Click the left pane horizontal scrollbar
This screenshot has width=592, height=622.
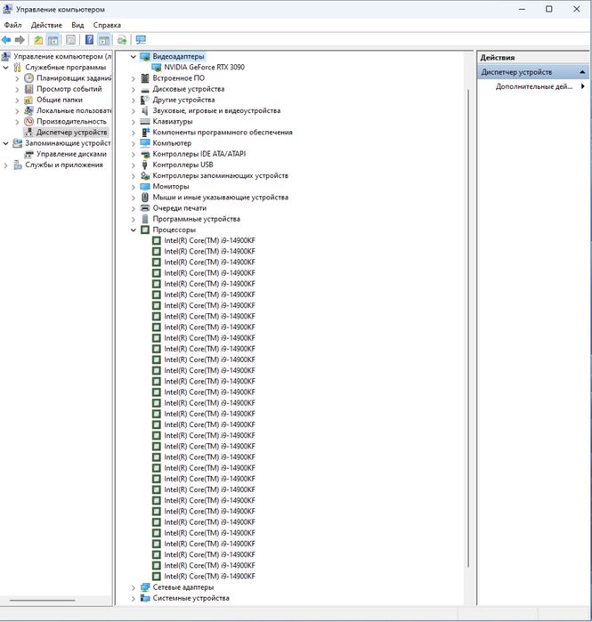coord(42,600)
